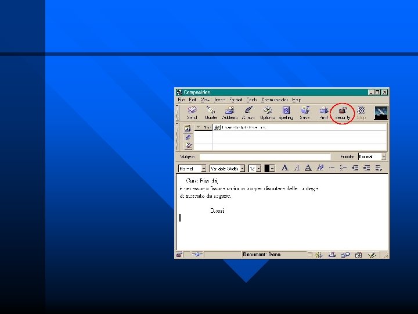
Task: Decrease the paragraph indent
Action: click(355, 168)
